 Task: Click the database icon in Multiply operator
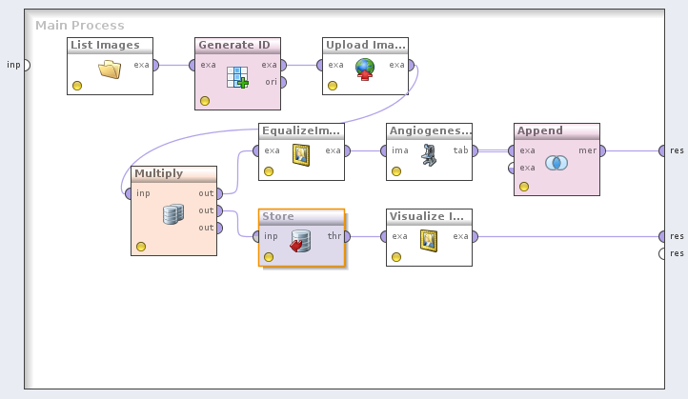click(x=172, y=214)
